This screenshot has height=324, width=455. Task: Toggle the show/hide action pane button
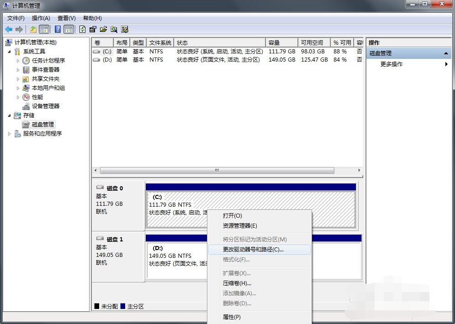[69, 29]
